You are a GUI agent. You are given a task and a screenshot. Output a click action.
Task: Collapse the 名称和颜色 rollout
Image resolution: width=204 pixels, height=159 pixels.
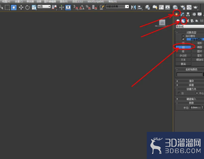[x=190, y=70]
